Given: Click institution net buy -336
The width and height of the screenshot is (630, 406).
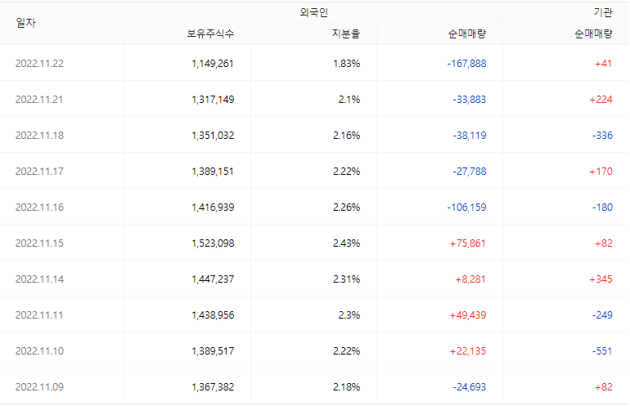Looking at the screenshot, I should pos(602,136).
